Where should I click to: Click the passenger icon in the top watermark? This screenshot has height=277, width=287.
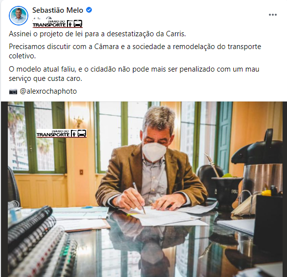coord(70,24)
